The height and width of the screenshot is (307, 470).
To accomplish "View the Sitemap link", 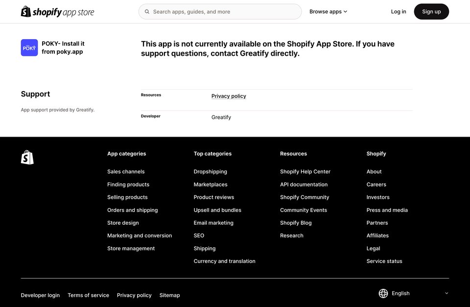I will (170, 295).
